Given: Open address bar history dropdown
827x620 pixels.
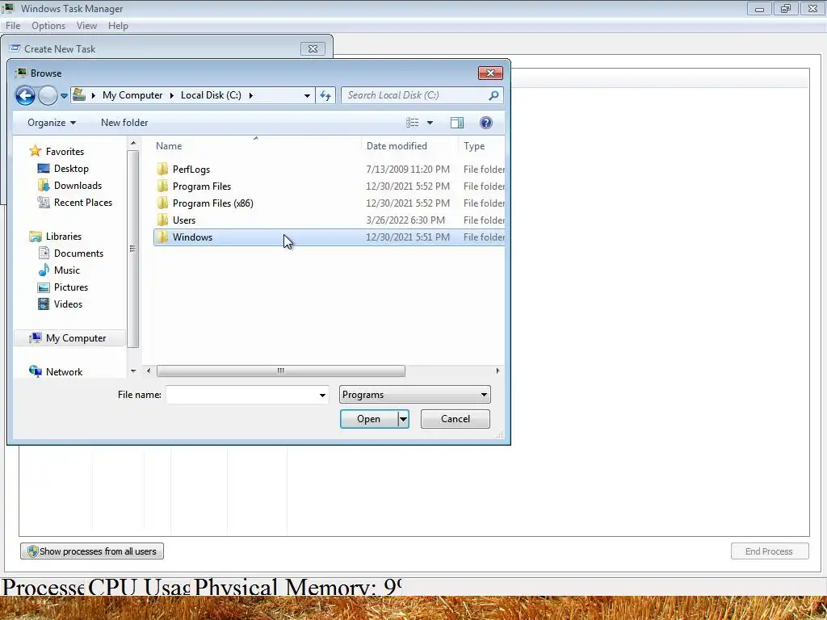Looking at the screenshot, I should (307, 96).
